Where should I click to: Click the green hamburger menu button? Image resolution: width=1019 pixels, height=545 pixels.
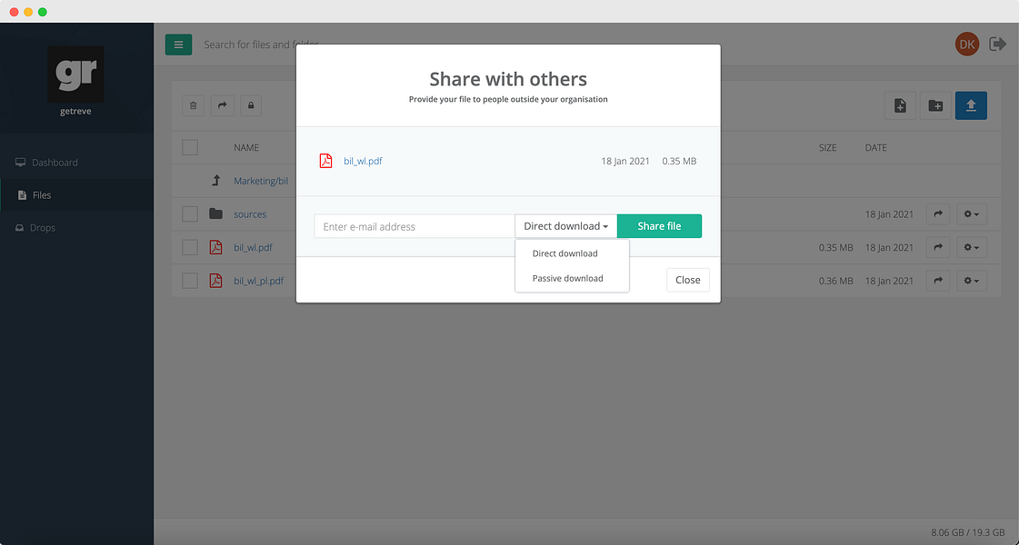(x=178, y=45)
